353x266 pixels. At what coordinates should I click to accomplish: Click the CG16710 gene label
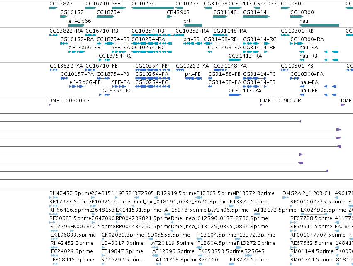tap(97, 4)
